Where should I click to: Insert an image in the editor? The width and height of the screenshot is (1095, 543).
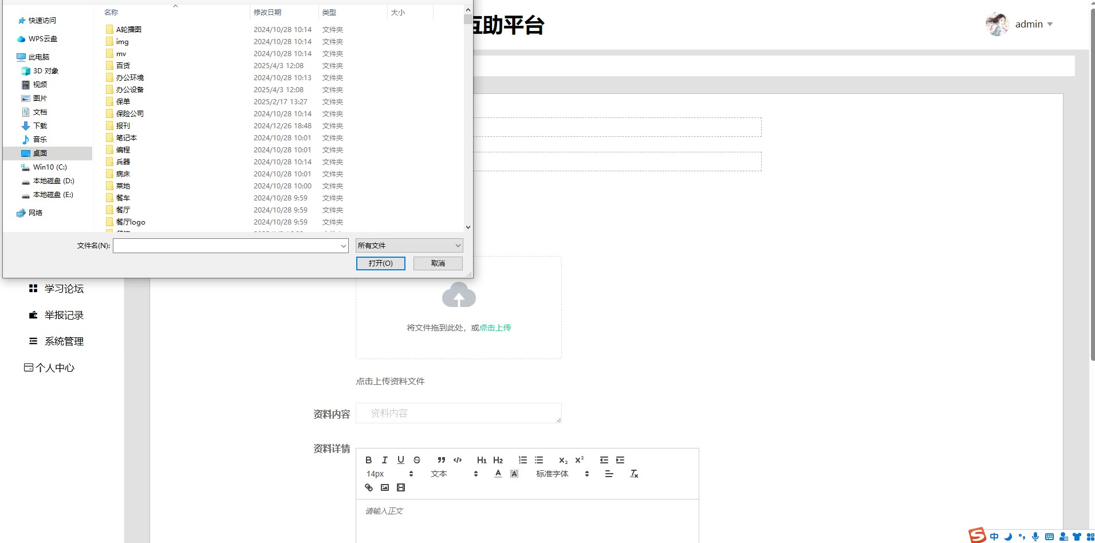point(385,487)
